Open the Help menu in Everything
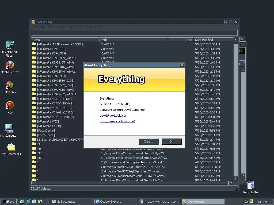Screen dimensions: 274x205 [x=98, y=27]
